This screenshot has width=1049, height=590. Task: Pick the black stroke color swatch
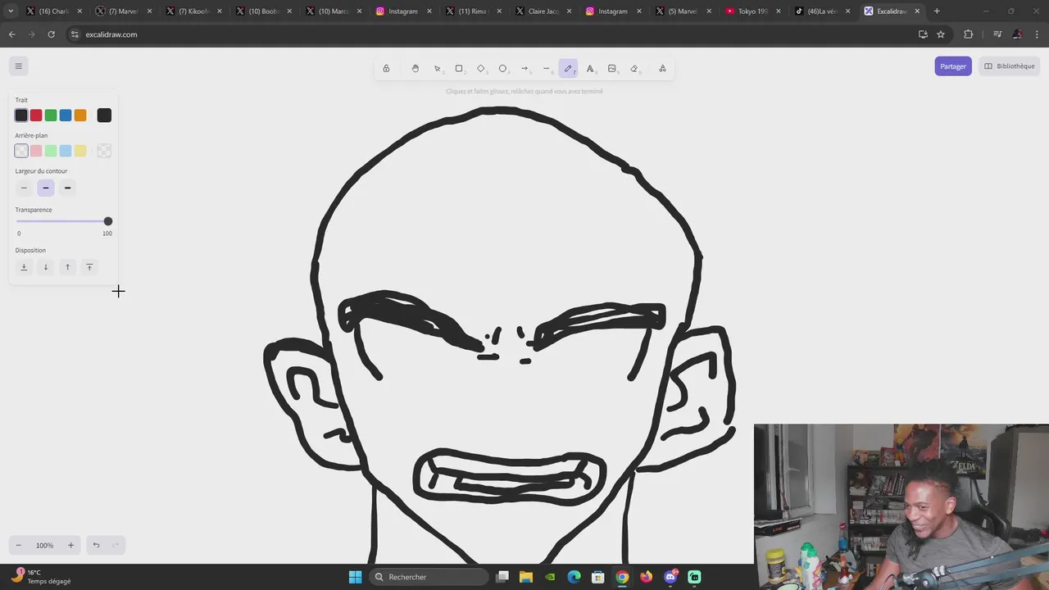click(21, 116)
